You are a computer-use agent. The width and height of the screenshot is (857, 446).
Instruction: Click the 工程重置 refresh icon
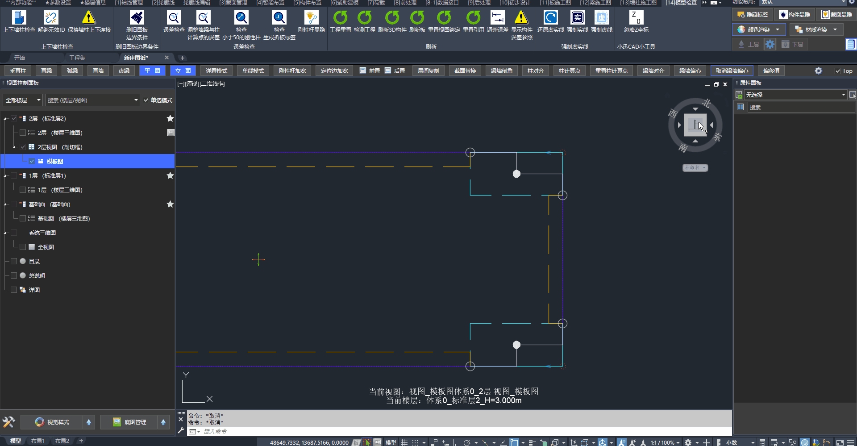coord(340,18)
